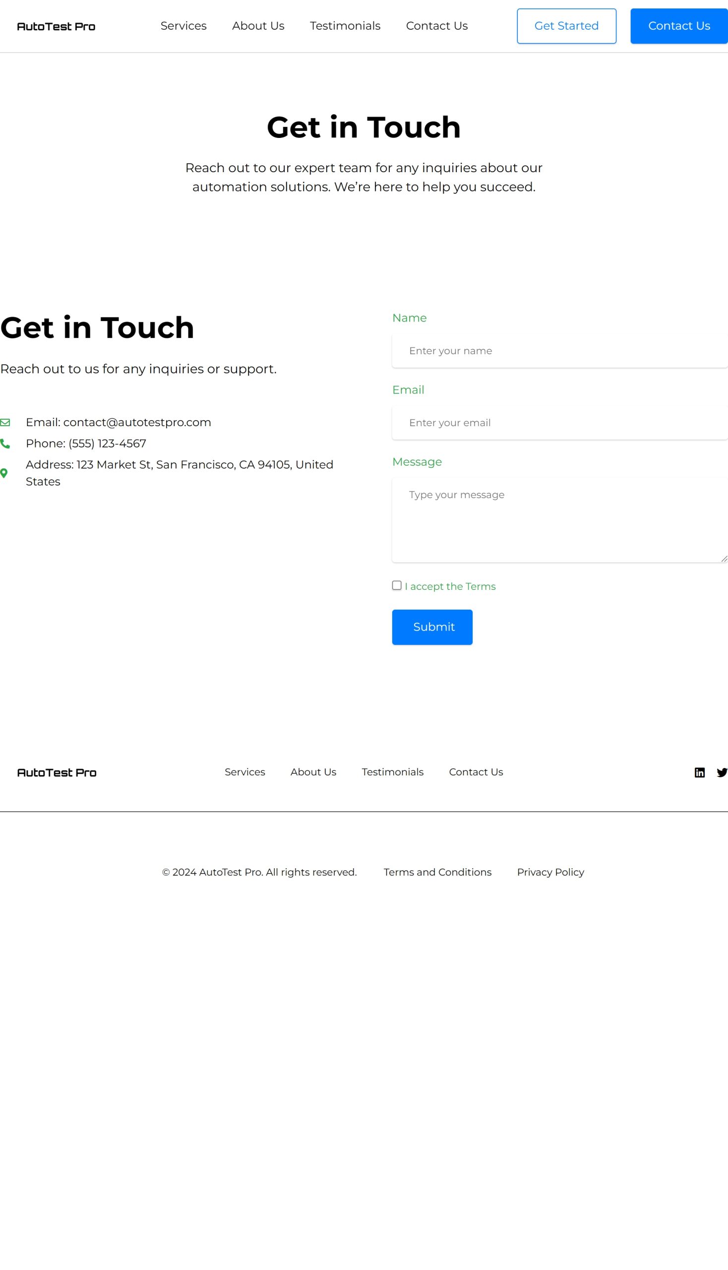The image size is (728, 1270).
Task: Click the centered Get in Touch heading
Action: pyautogui.click(x=364, y=127)
